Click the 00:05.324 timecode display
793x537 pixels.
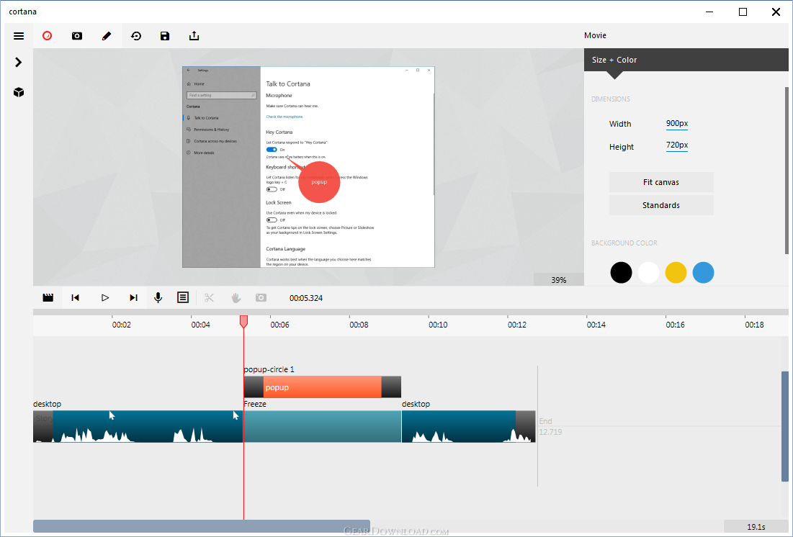coord(306,298)
